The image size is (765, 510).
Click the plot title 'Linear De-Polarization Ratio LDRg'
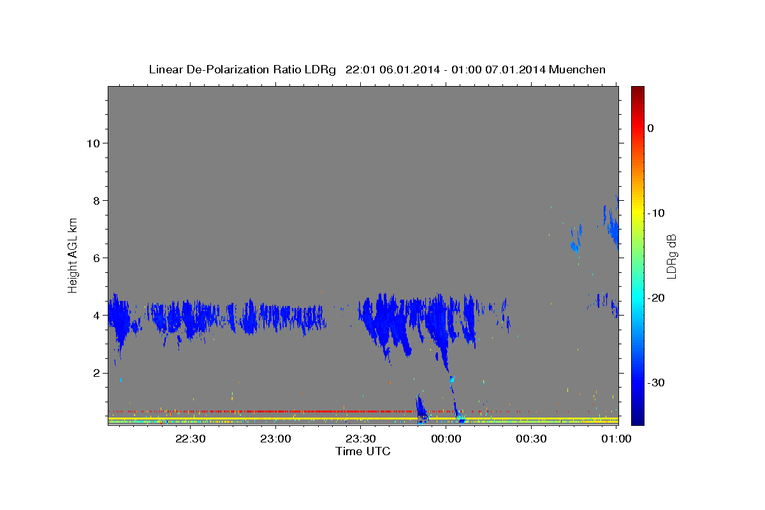point(242,69)
